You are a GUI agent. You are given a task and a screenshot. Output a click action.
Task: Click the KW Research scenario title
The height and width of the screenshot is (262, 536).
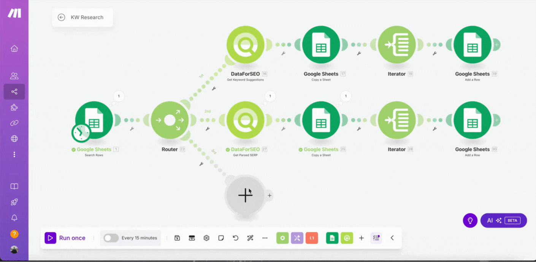[x=87, y=17]
